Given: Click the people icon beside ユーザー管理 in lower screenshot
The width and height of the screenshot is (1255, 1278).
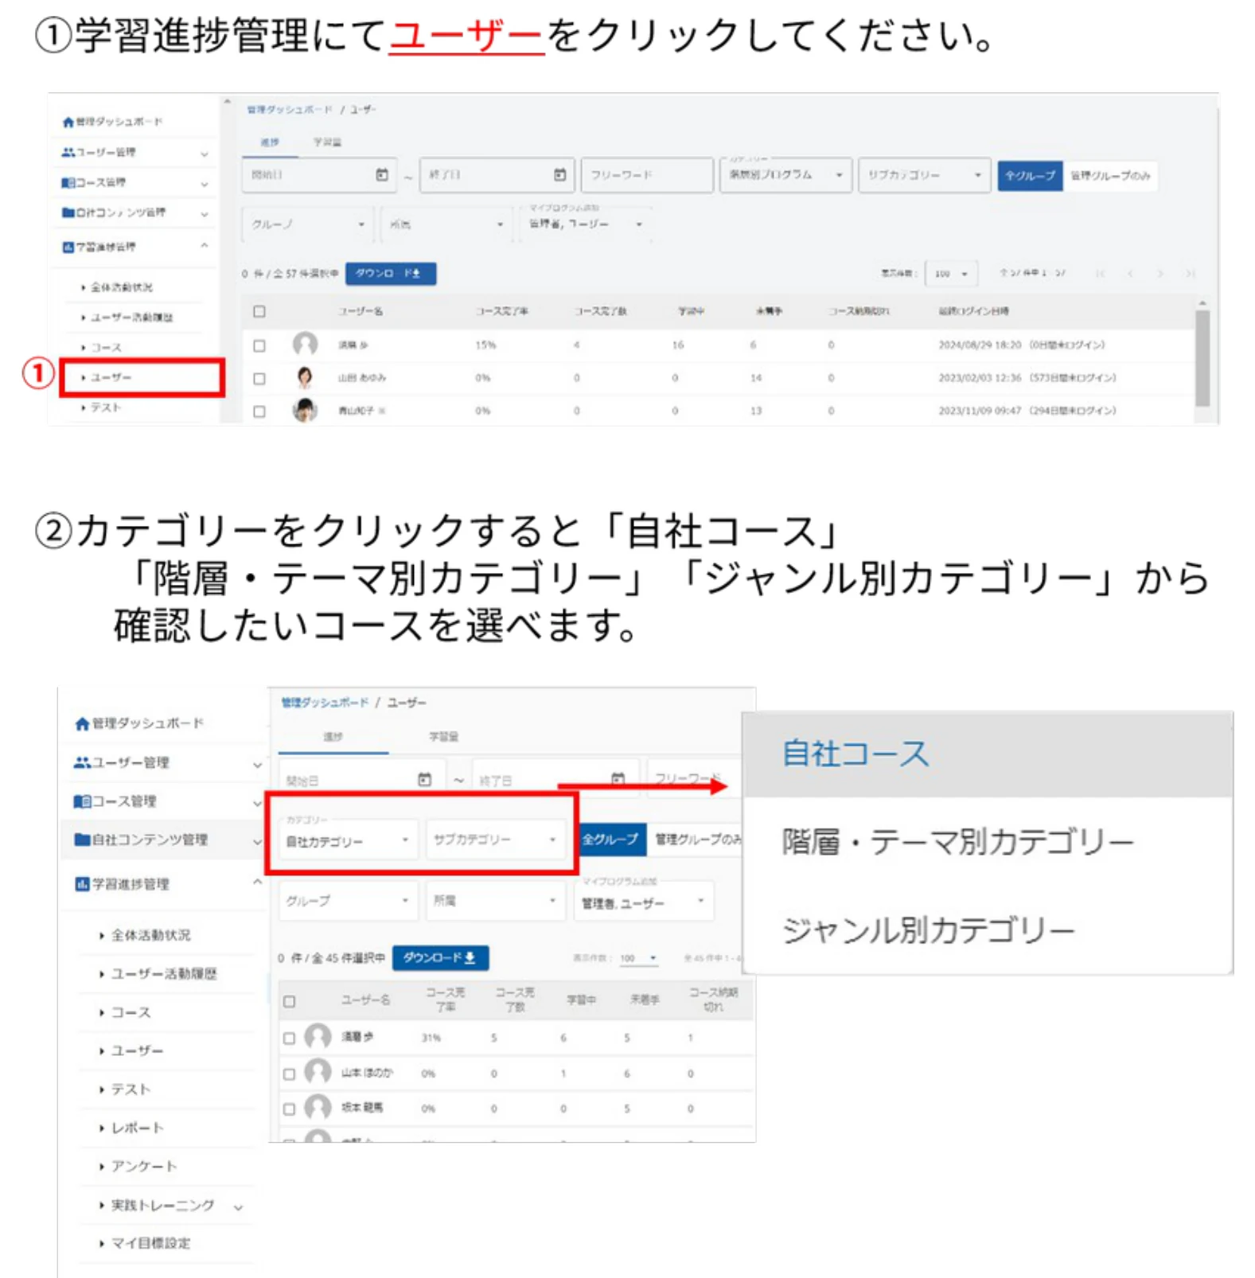Looking at the screenshot, I should [x=82, y=762].
